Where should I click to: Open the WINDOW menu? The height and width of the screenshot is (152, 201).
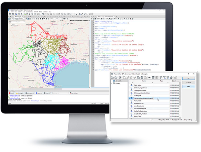point(45,12)
